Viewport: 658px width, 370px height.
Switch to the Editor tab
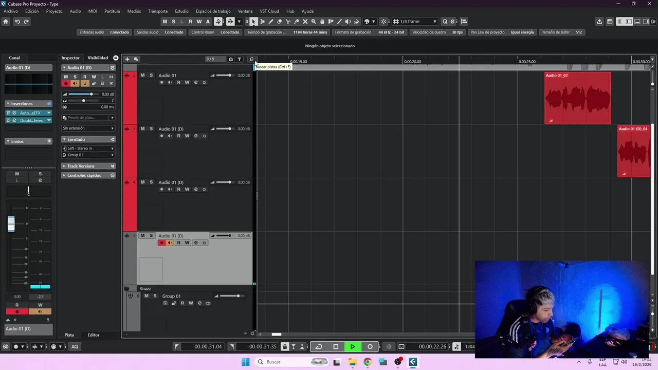94,335
